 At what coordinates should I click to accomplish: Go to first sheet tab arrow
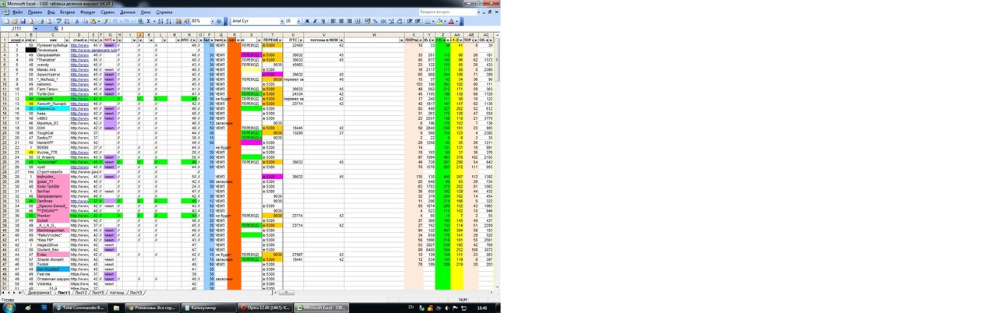[3, 293]
